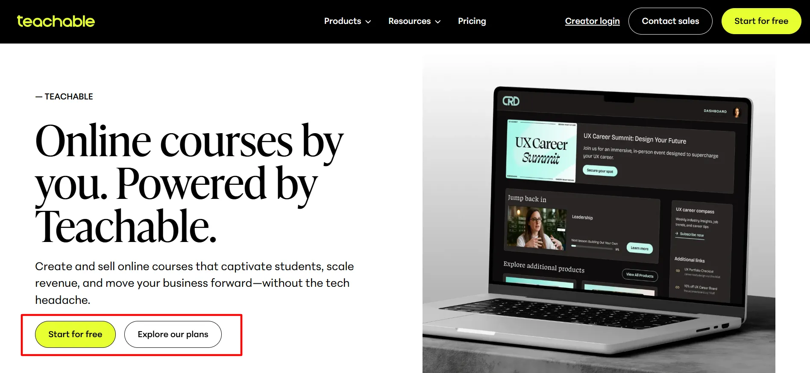Click the Secure your spot button
This screenshot has width=810, height=373.
[x=600, y=171]
